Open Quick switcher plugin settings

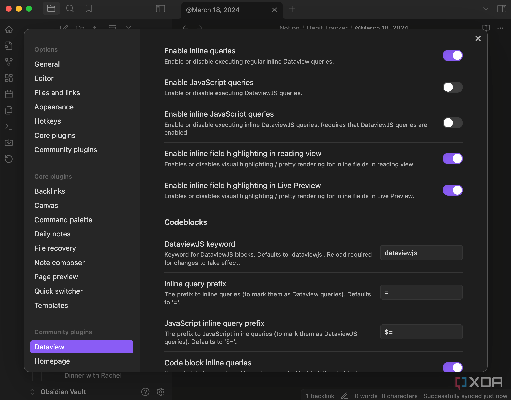coord(82,291)
